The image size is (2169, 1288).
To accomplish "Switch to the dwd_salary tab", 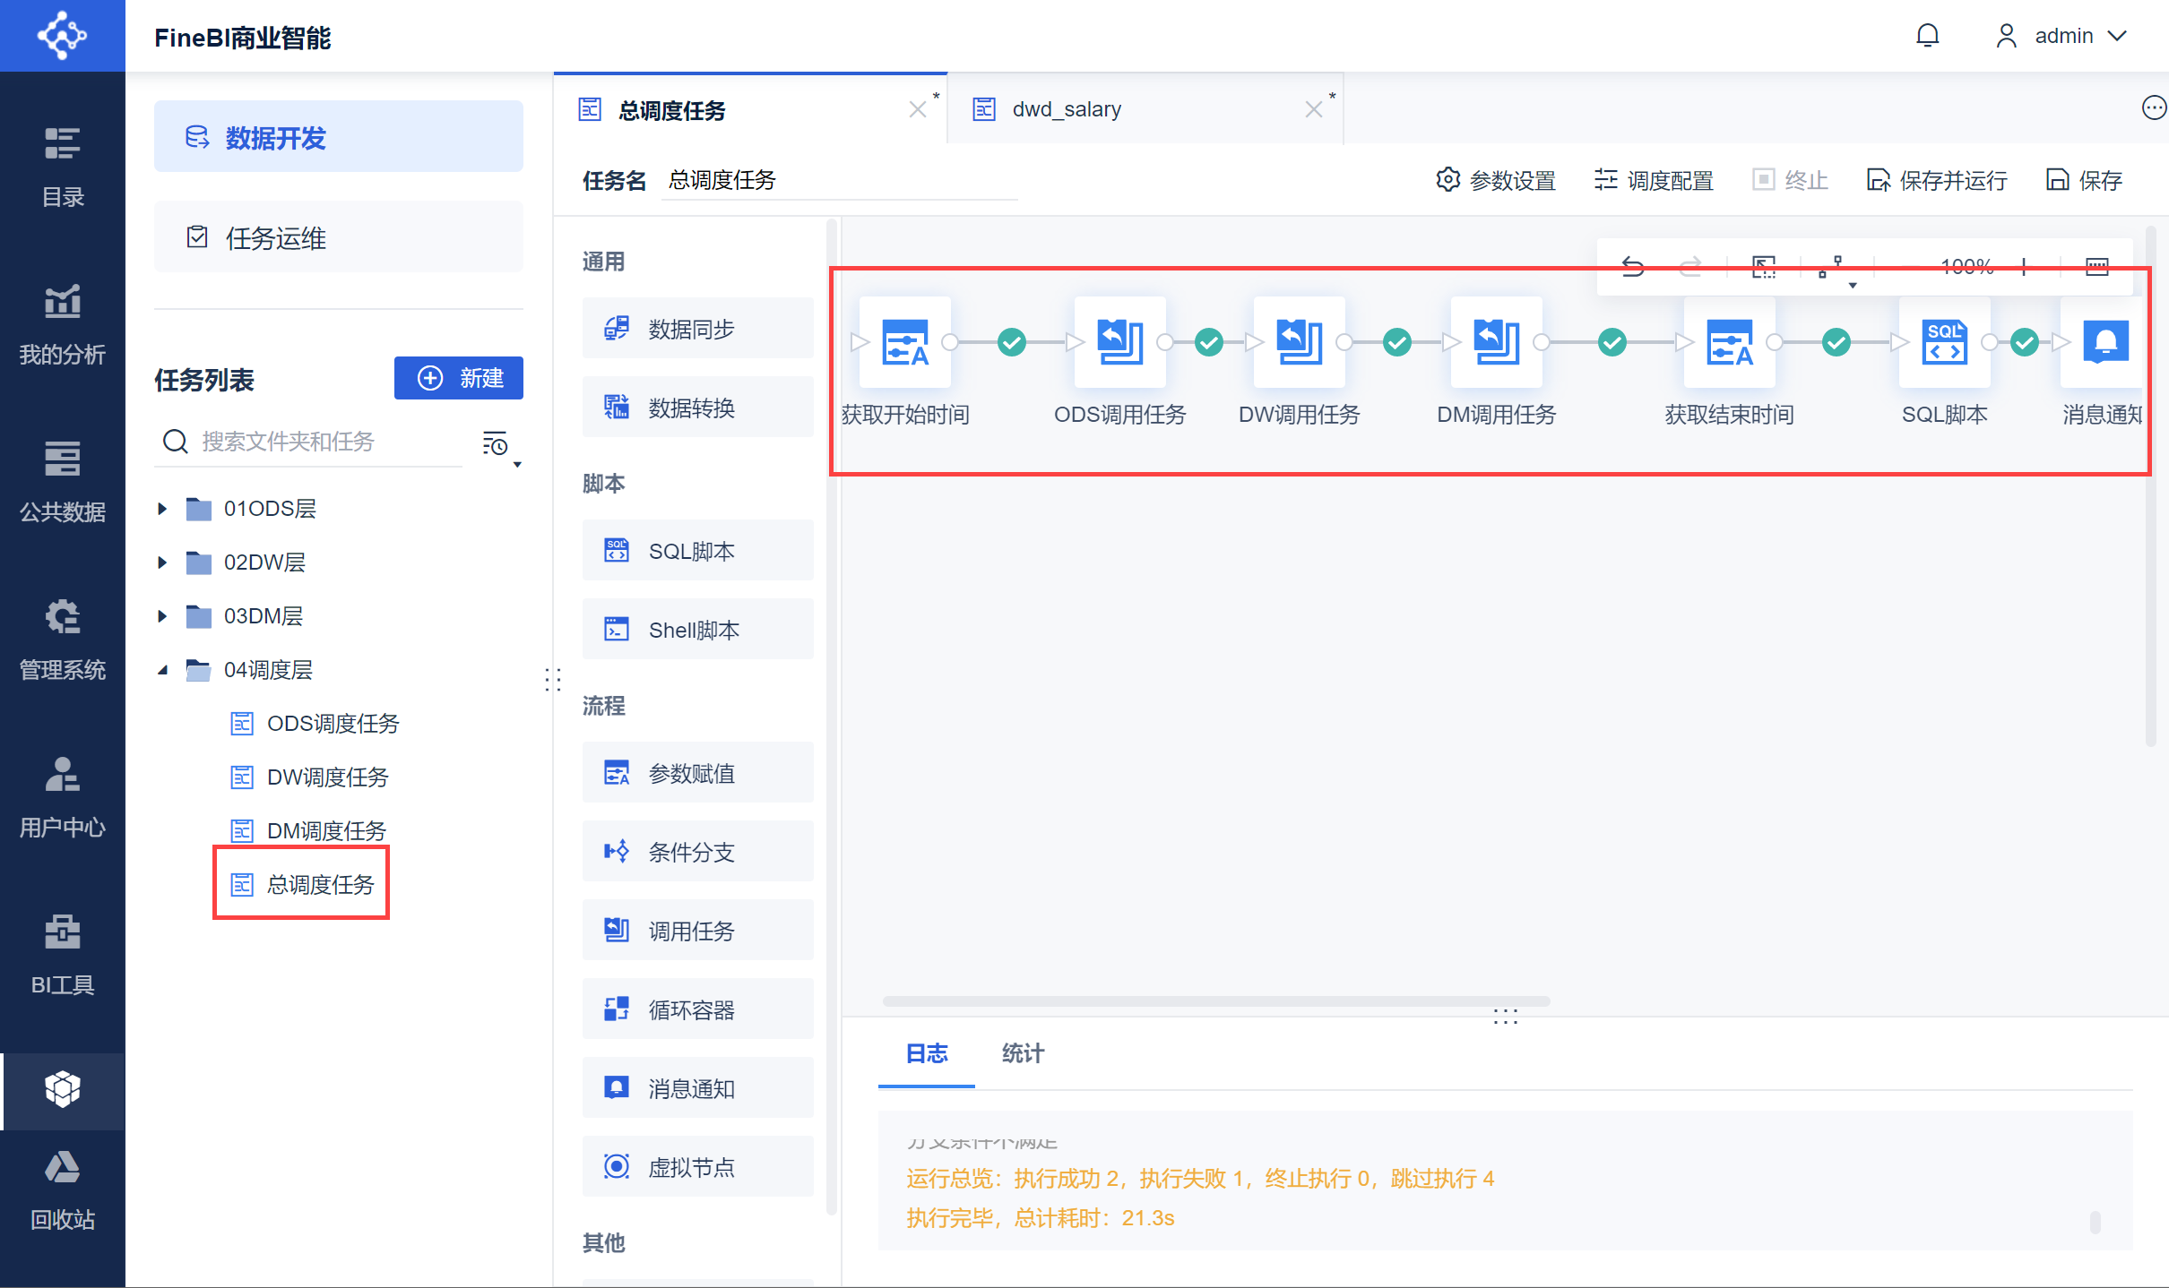I will [1067, 109].
